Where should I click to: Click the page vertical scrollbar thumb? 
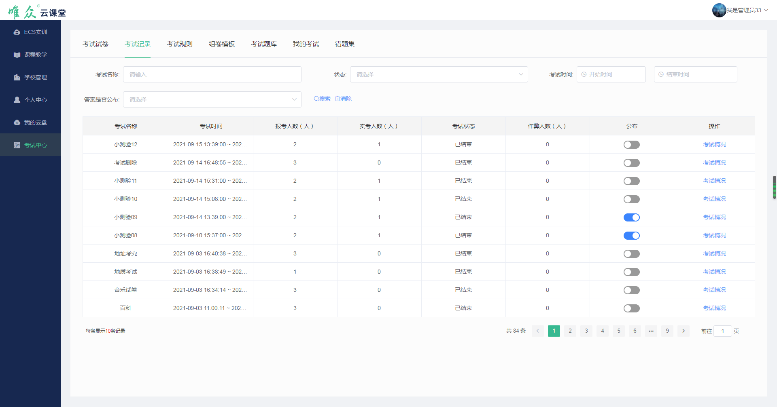point(774,187)
